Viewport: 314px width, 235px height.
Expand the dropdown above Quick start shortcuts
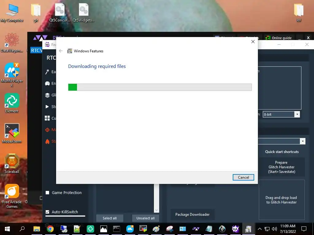(x=303, y=141)
